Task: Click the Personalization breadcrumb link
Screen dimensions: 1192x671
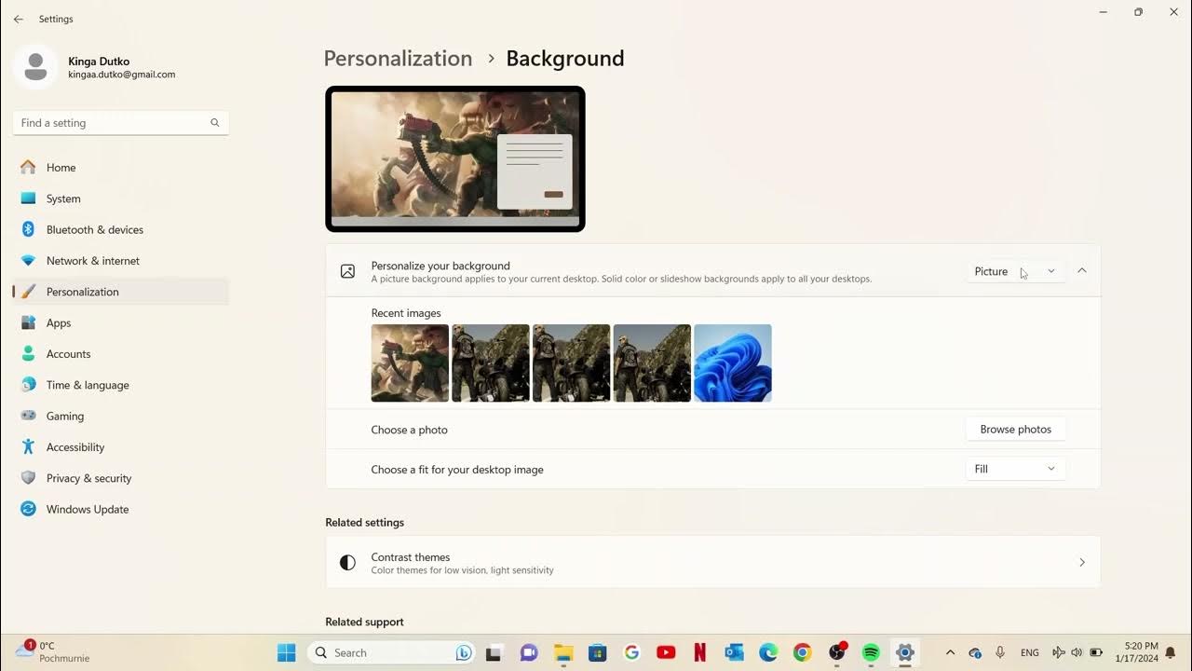Action: (398, 58)
